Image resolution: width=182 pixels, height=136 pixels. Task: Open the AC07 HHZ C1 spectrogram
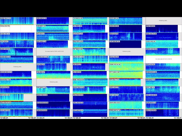[126, 98]
